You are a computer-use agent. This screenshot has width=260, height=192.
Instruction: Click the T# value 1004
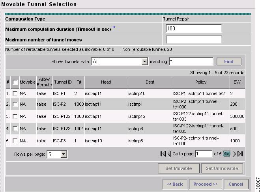[79, 129]
